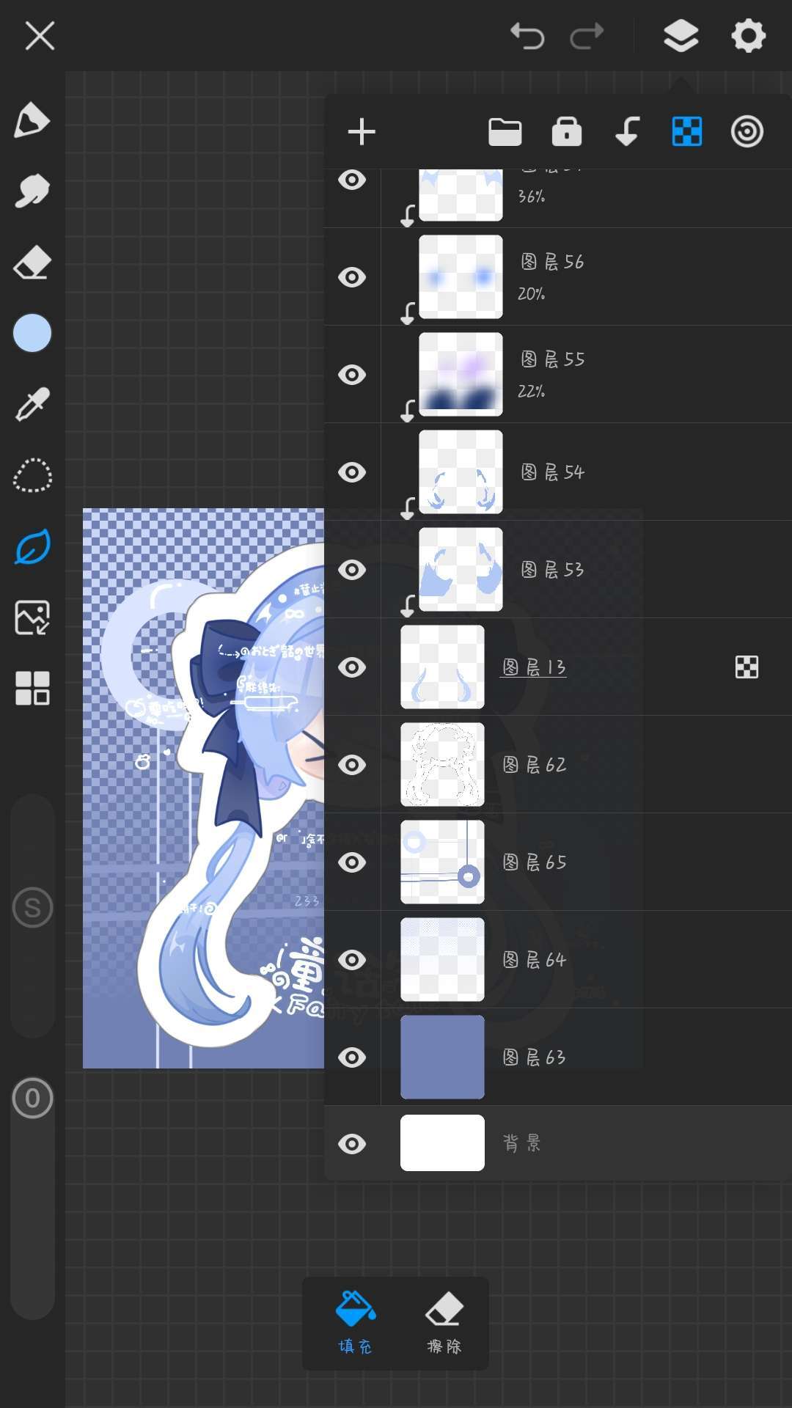Open the settings gear
The image size is (792, 1408).
(x=748, y=35)
